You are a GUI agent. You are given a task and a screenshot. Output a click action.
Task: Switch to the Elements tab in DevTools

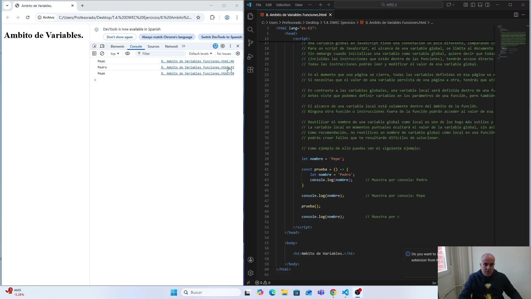[117, 46]
